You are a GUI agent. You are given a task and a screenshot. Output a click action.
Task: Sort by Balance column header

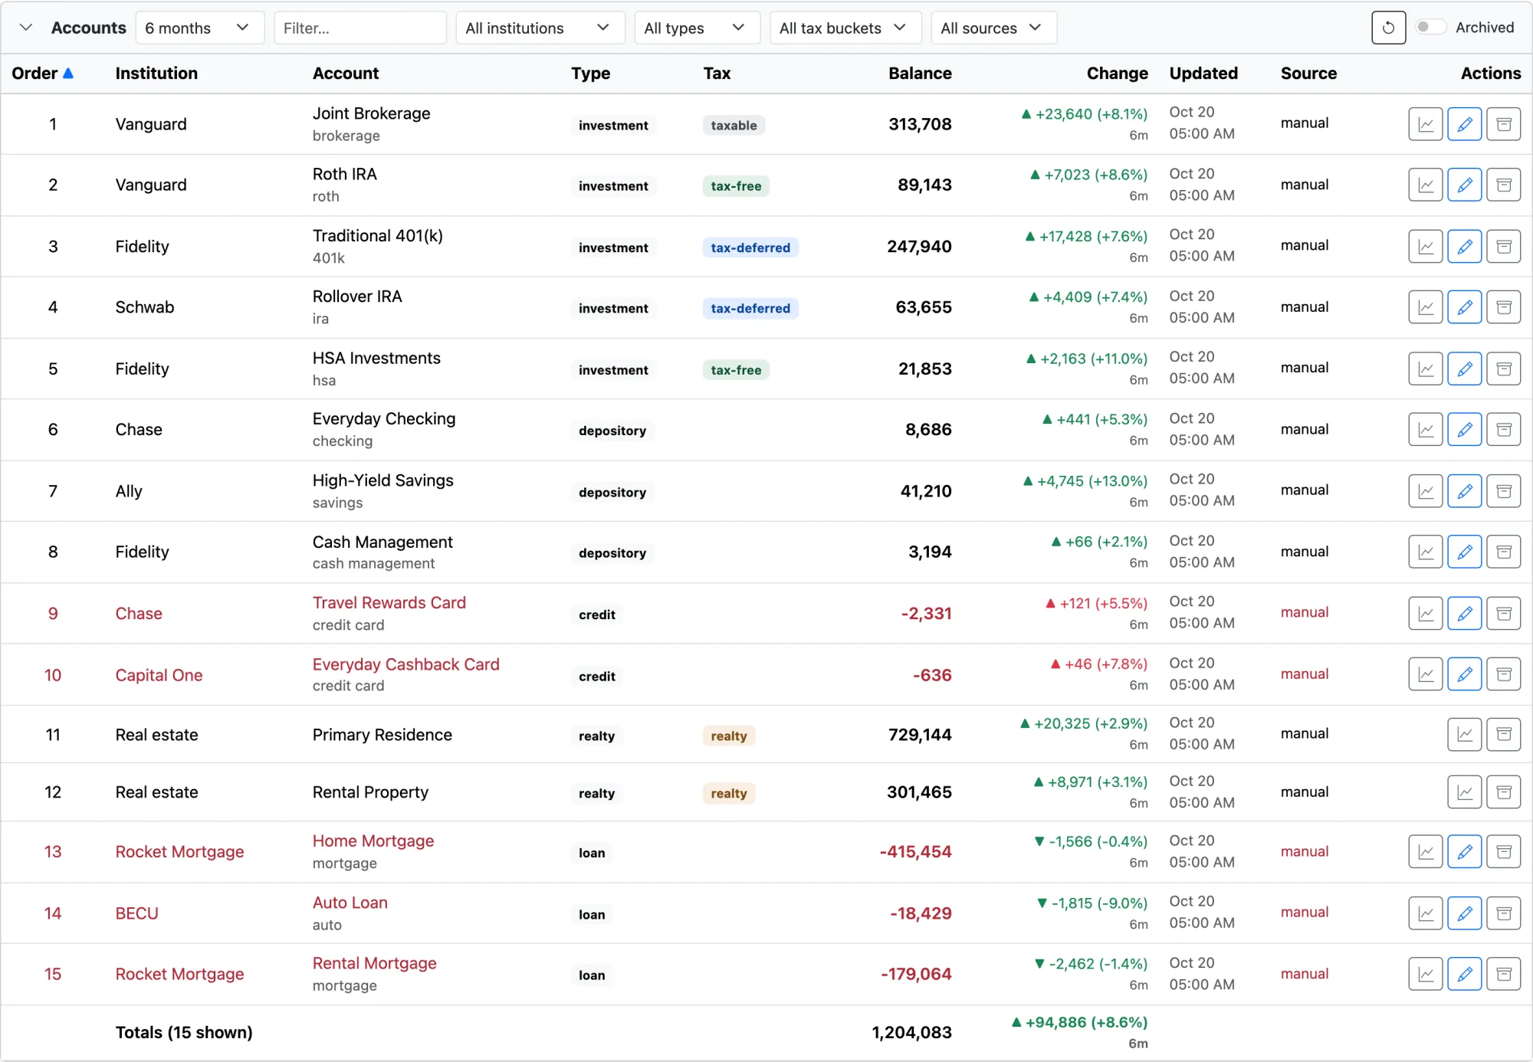(920, 74)
